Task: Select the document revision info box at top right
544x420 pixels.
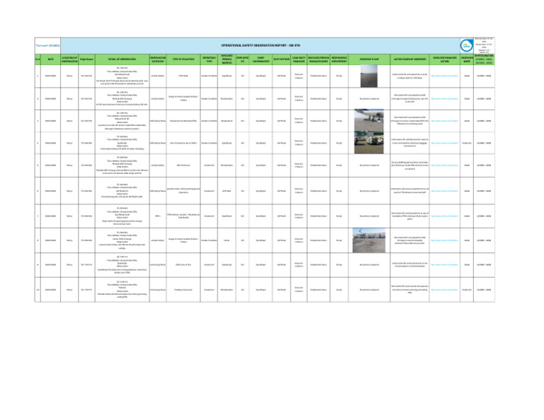Action: 484,46
